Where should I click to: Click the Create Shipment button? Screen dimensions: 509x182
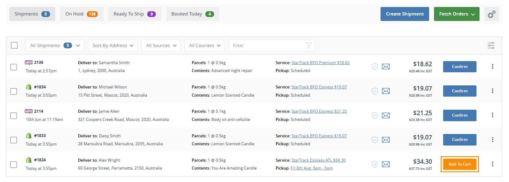(x=405, y=14)
